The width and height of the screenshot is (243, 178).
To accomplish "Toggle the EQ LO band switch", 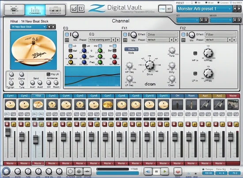I will 70,46.
